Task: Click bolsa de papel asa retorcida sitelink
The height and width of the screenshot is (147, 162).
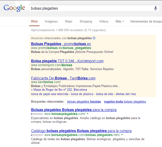Action: [50, 94]
